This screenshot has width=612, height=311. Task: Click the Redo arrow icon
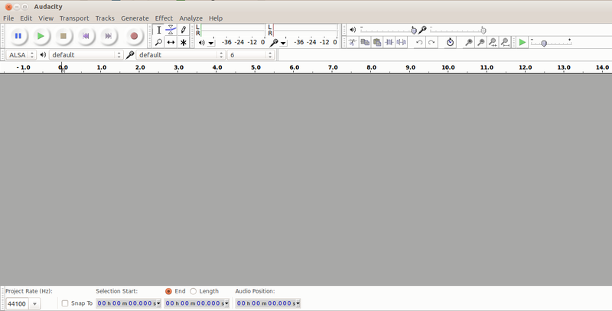click(431, 42)
